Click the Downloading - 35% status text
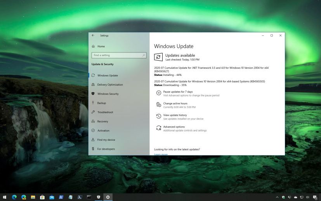 click(x=175, y=85)
